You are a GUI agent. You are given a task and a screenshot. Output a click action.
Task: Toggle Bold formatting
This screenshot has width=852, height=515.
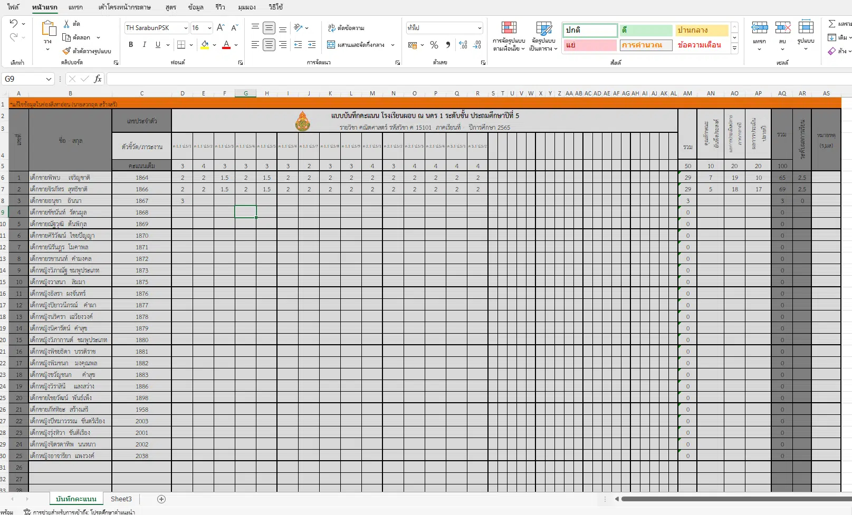click(x=131, y=45)
